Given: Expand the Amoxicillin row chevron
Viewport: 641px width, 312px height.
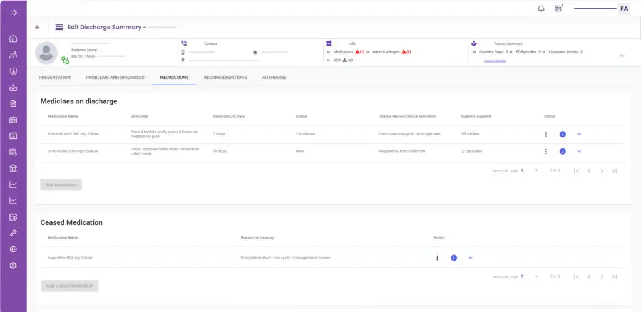Looking at the screenshot, I should (579, 151).
